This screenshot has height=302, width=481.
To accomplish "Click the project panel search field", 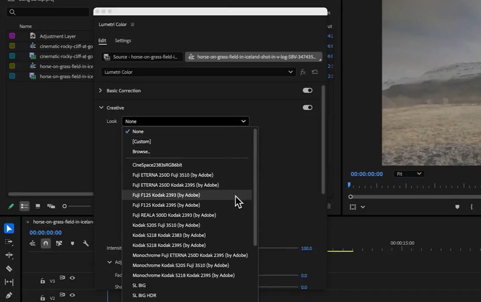I will point(48,12).
